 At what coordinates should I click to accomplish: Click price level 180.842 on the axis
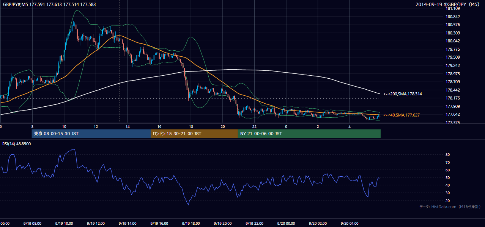(453, 17)
